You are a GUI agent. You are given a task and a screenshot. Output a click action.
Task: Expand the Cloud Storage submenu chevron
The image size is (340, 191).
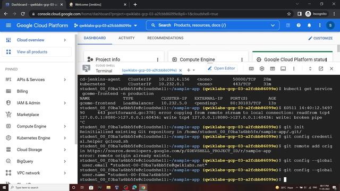[65, 150]
